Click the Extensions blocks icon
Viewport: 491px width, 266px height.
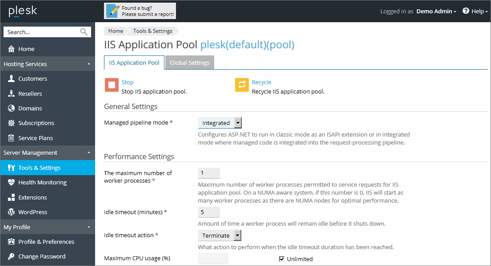point(12,197)
